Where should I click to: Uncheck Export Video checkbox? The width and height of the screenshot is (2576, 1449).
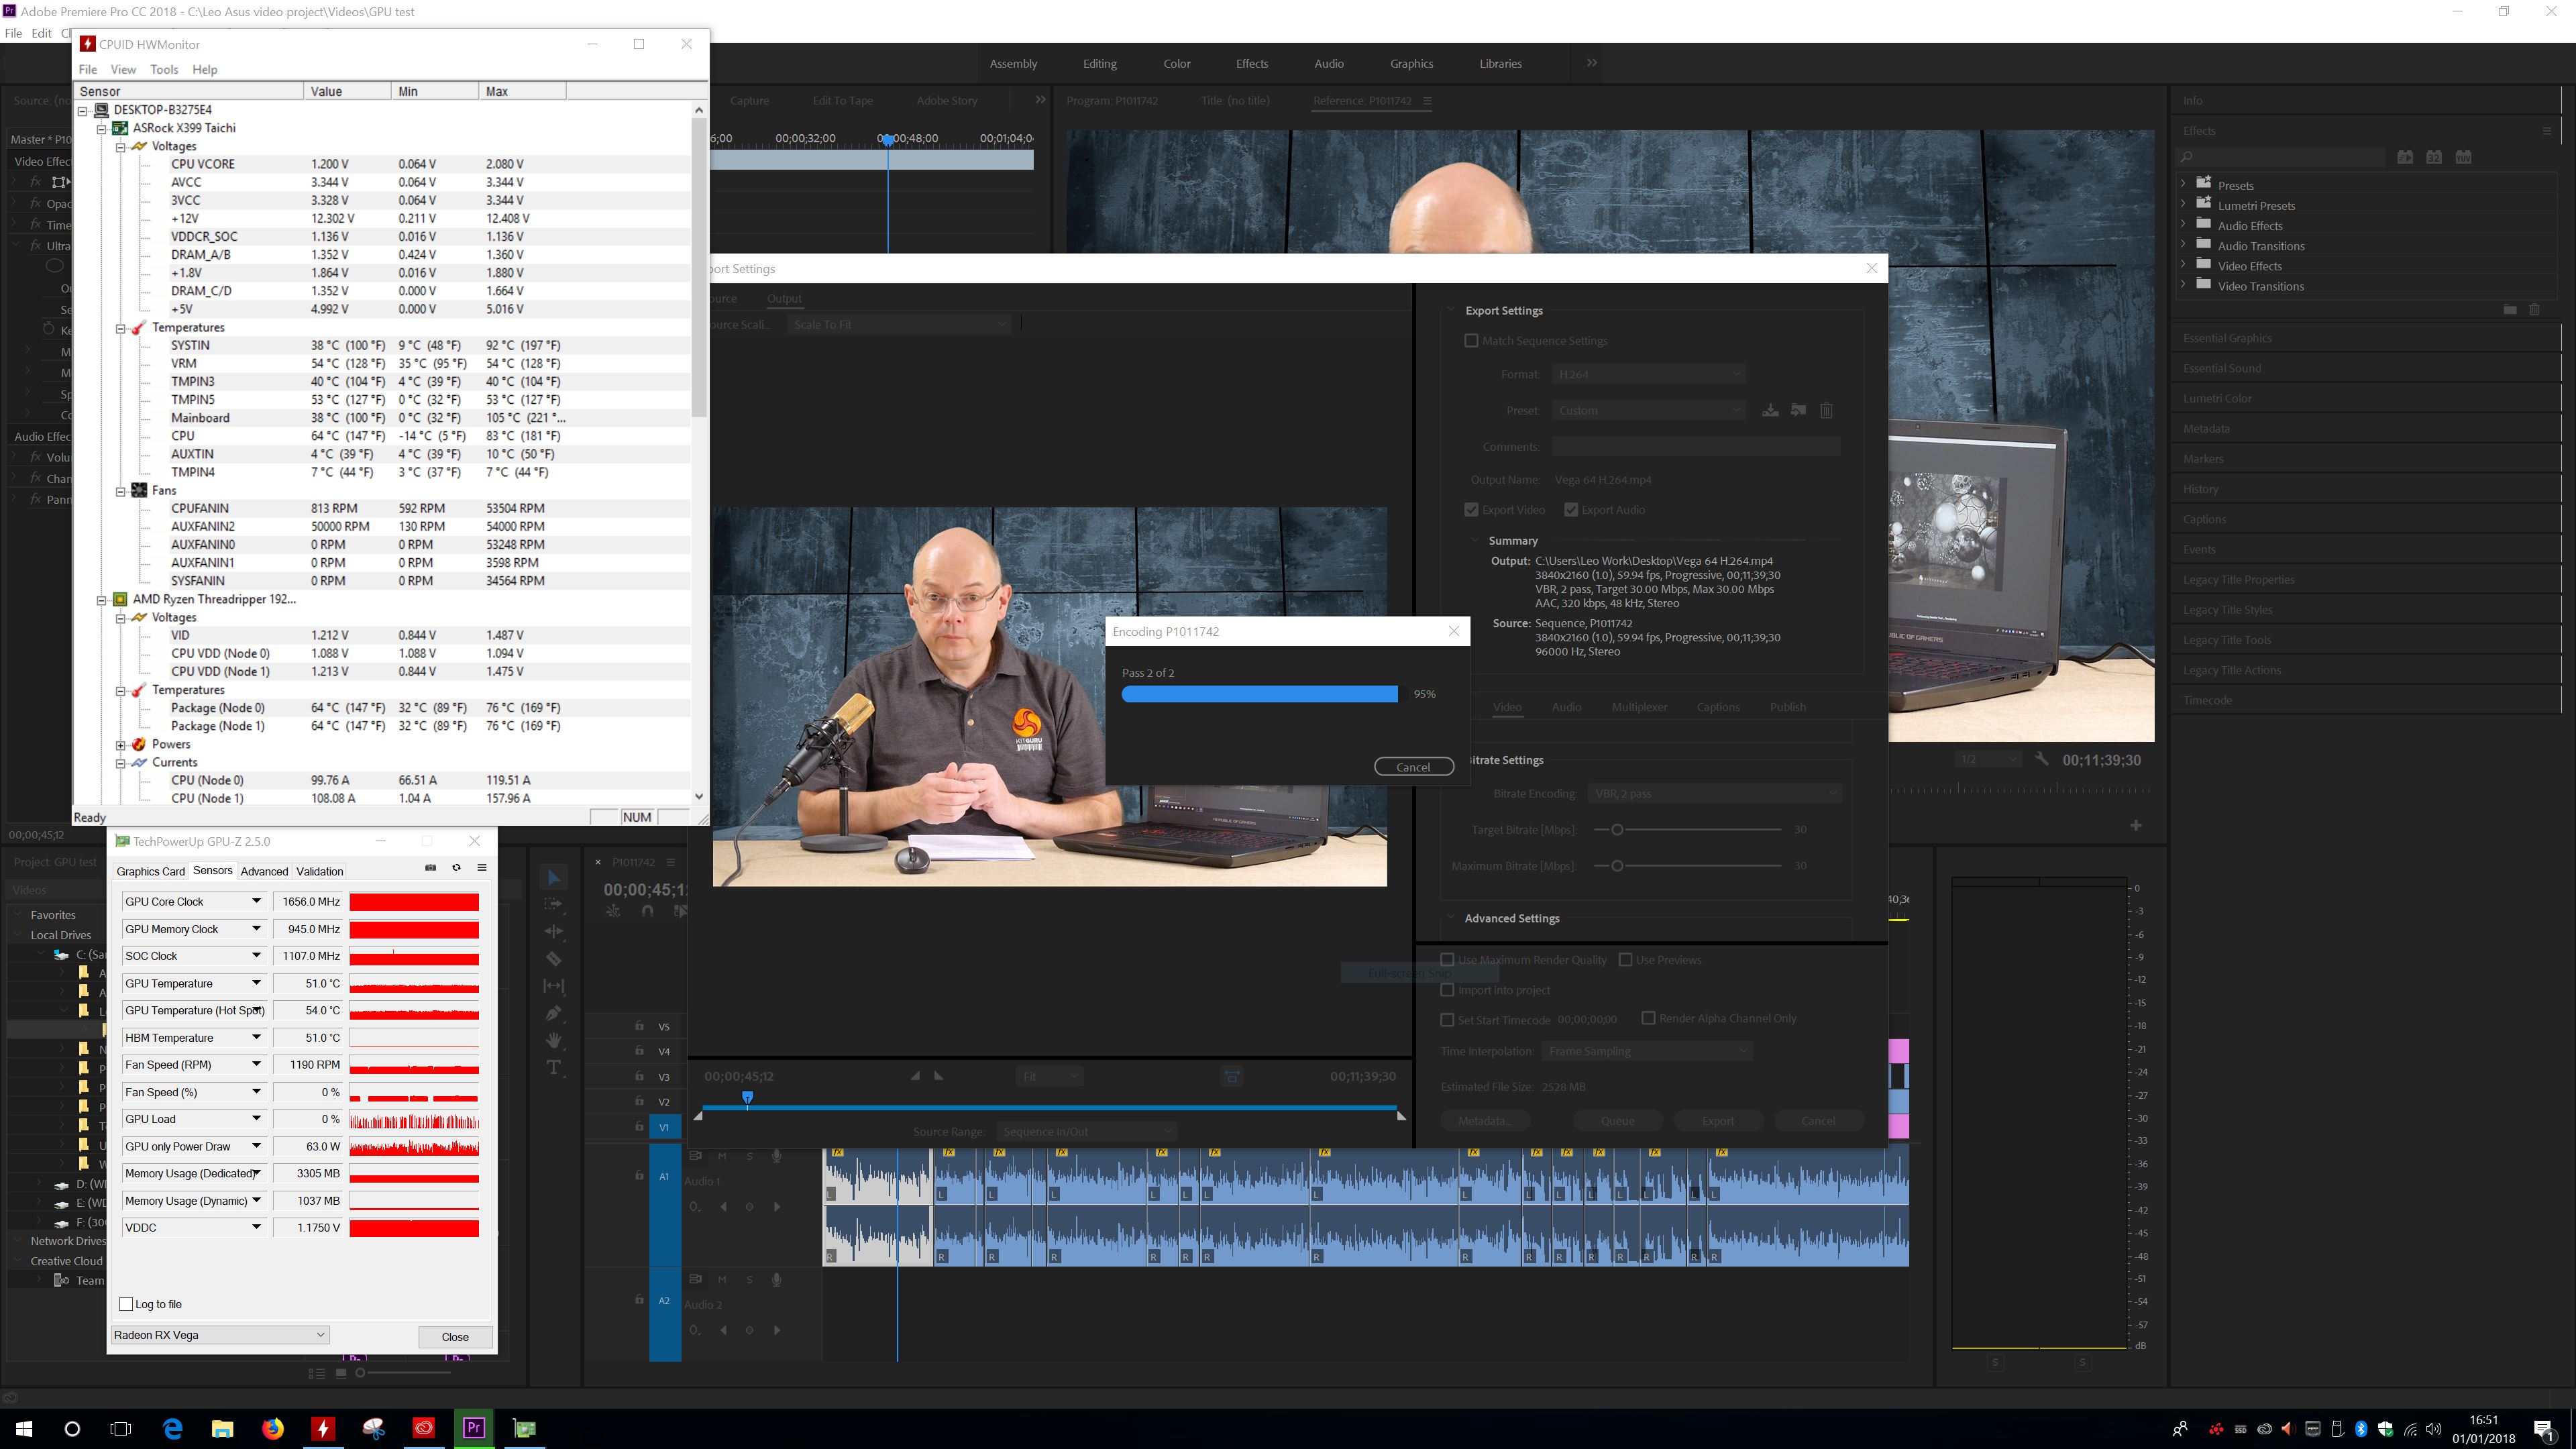click(x=1471, y=510)
